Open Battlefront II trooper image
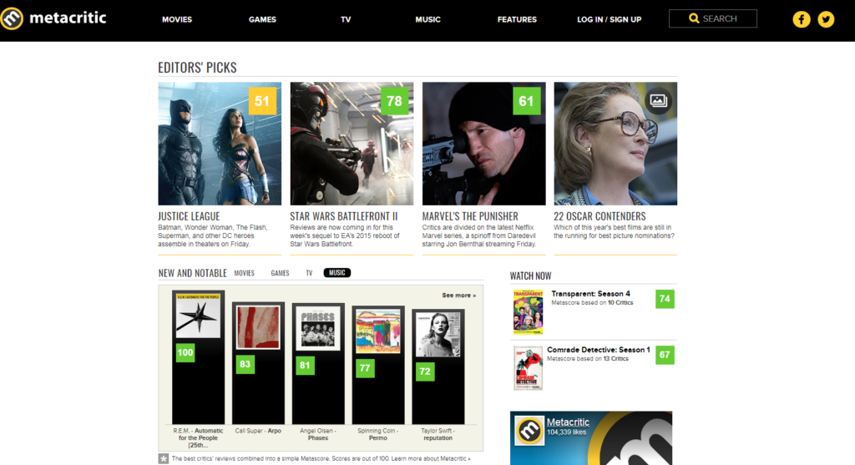This screenshot has width=855, height=465. click(x=352, y=144)
